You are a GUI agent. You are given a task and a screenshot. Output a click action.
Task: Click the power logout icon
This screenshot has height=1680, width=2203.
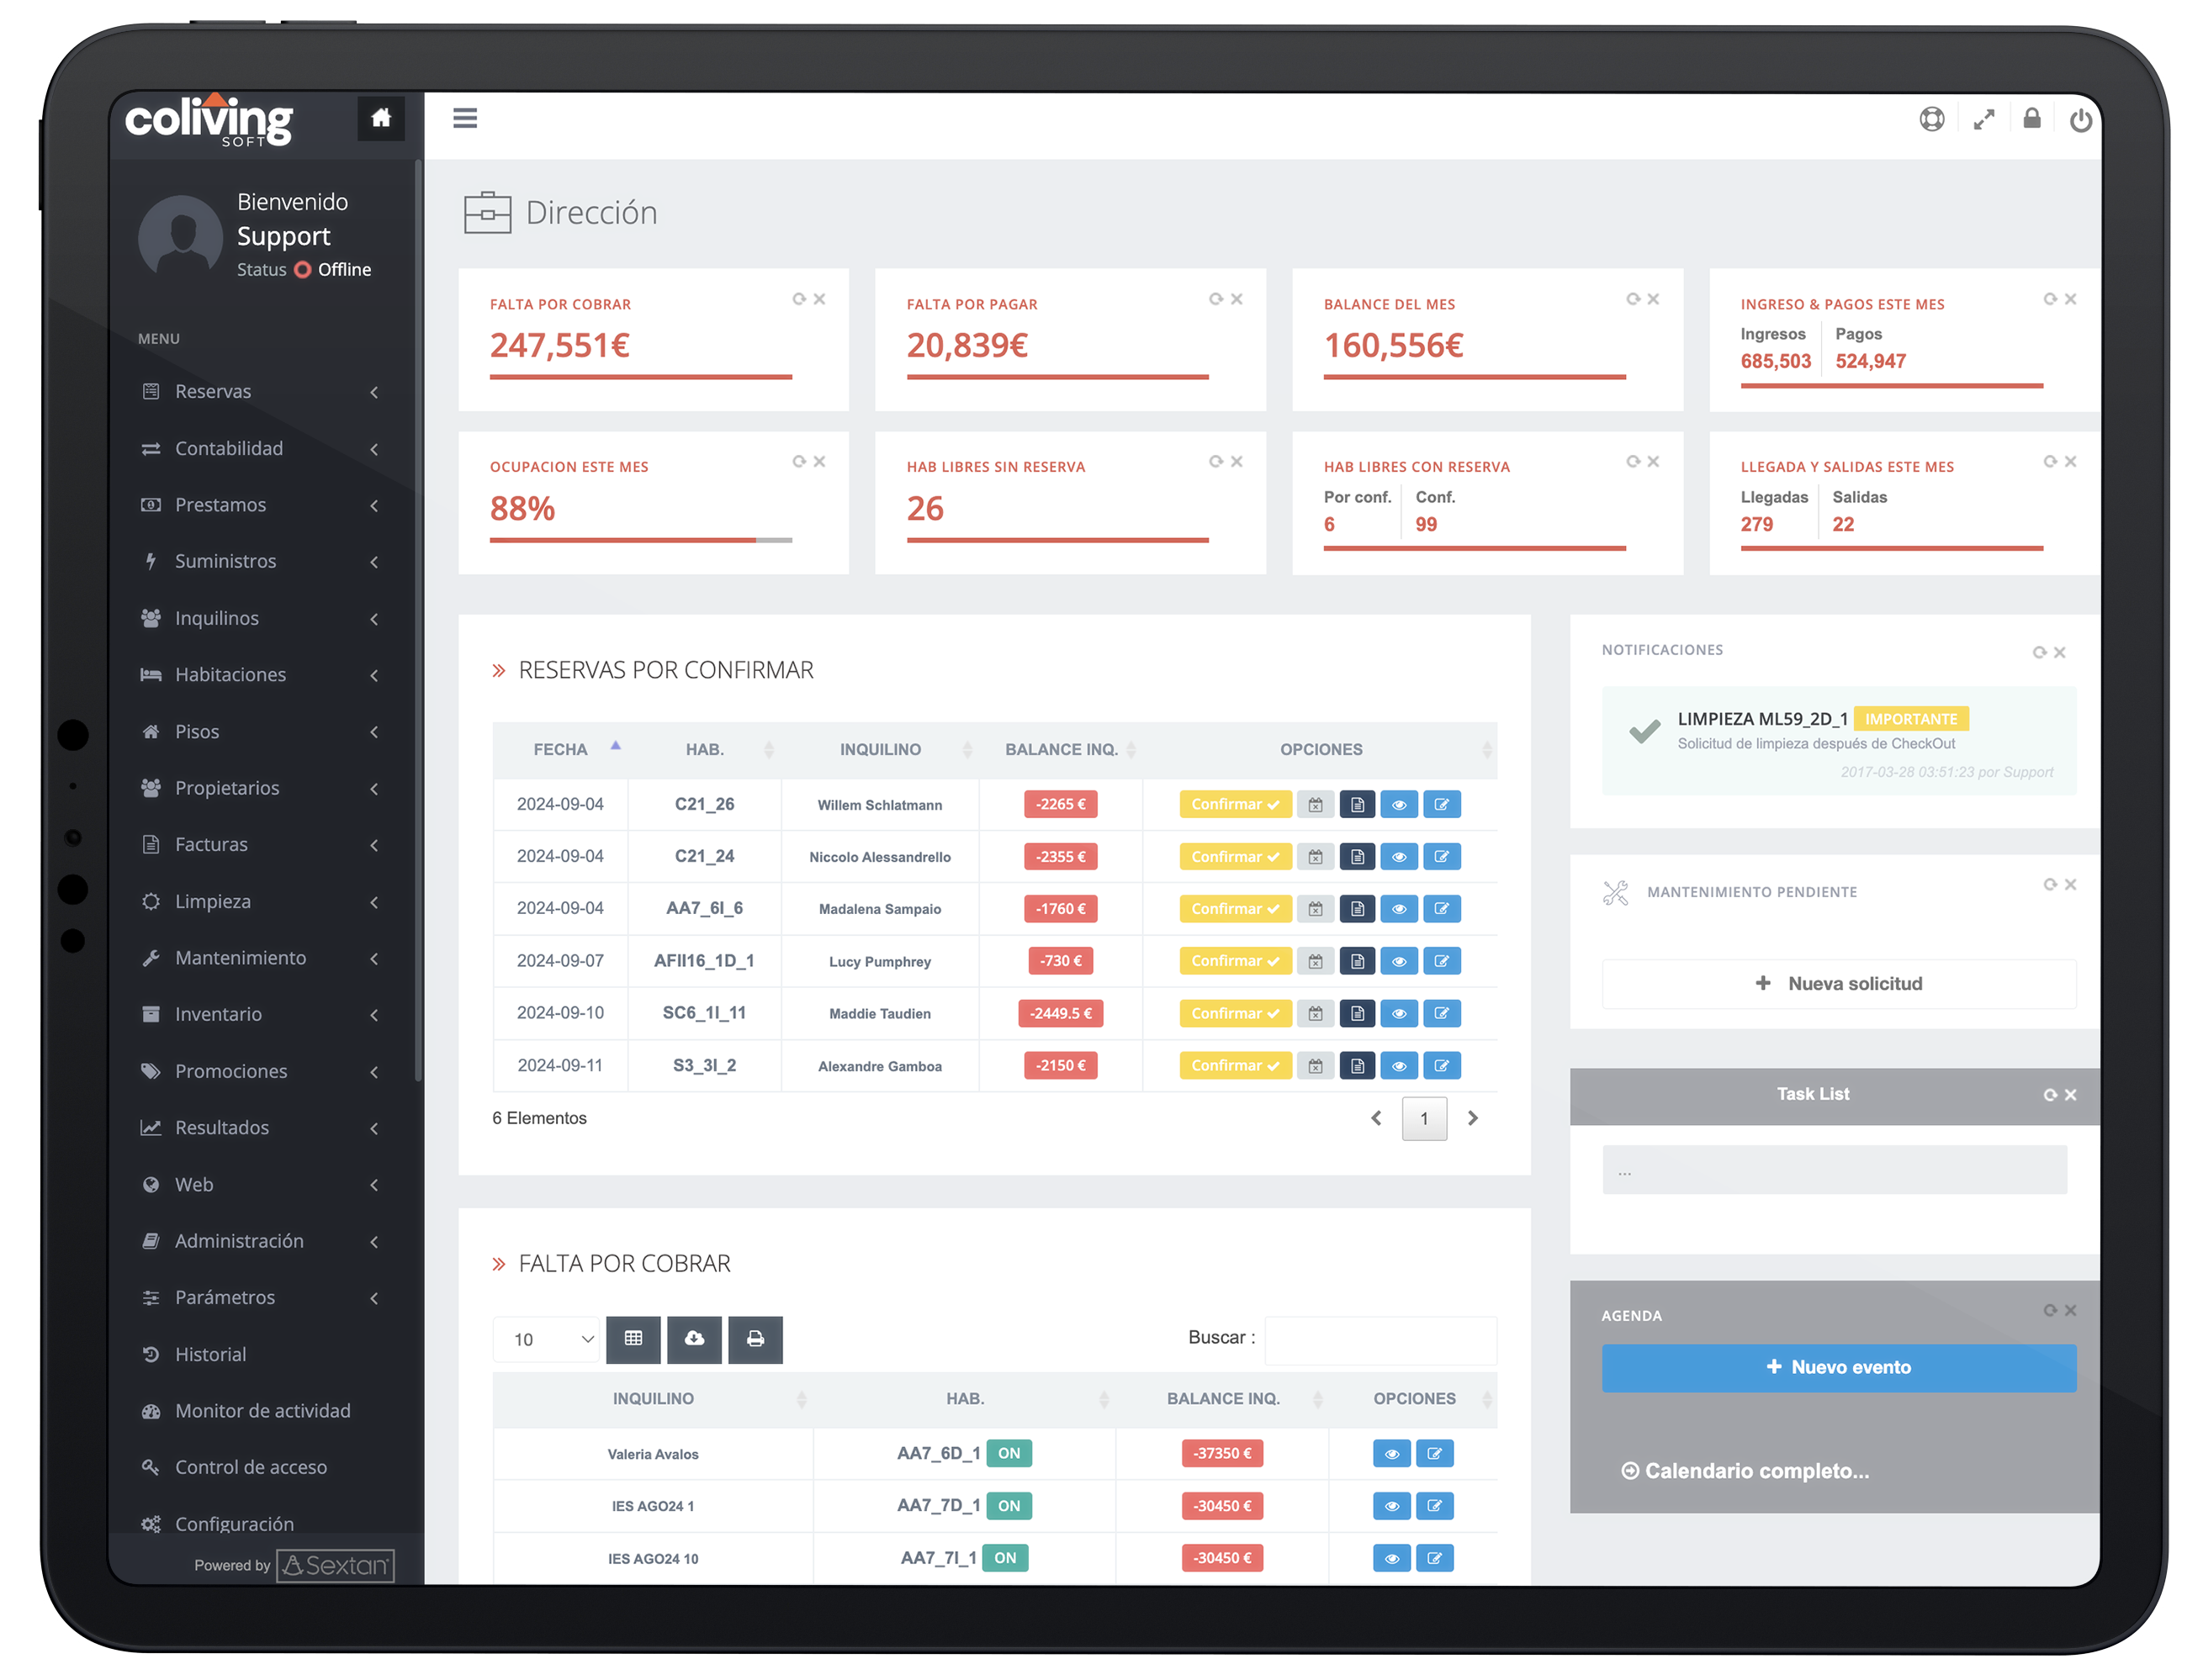[2080, 120]
